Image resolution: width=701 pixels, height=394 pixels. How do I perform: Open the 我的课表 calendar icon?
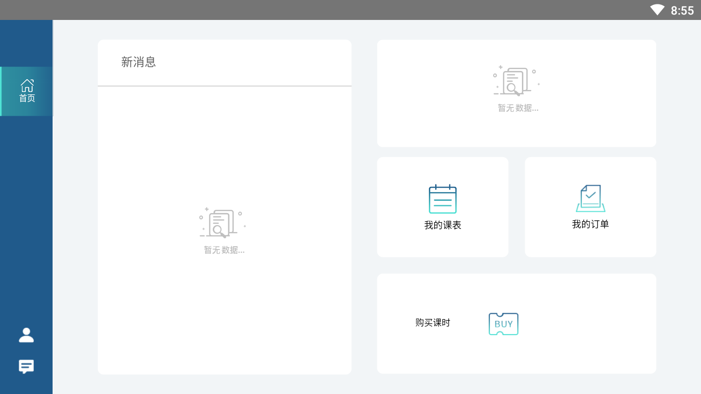click(x=443, y=199)
